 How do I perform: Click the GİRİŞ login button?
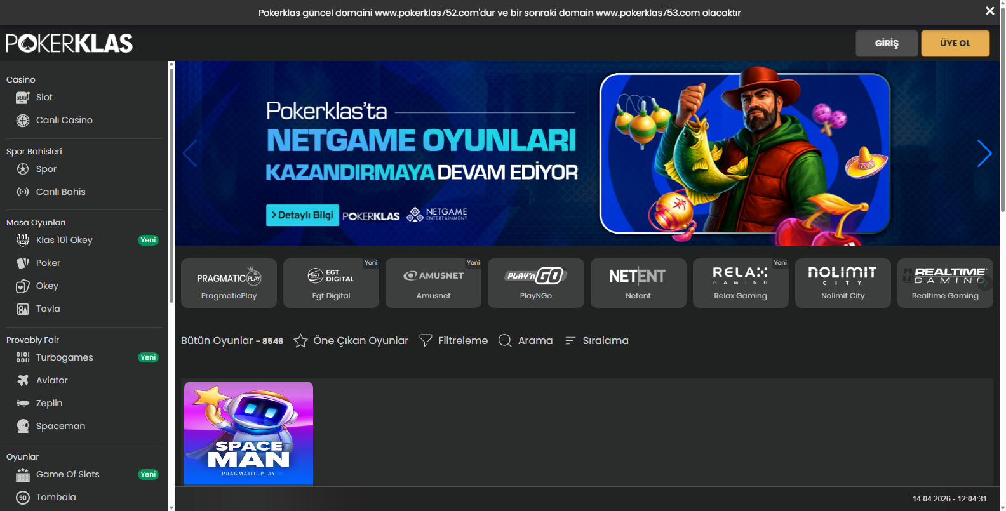(887, 43)
